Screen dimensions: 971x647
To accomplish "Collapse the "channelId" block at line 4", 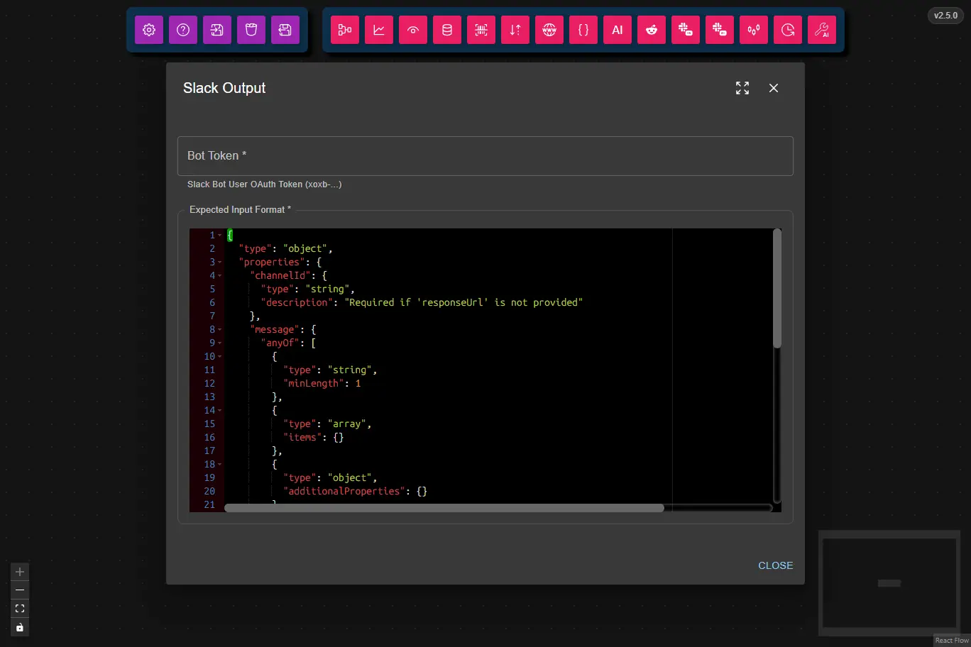I will pyautogui.click(x=220, y=276).
